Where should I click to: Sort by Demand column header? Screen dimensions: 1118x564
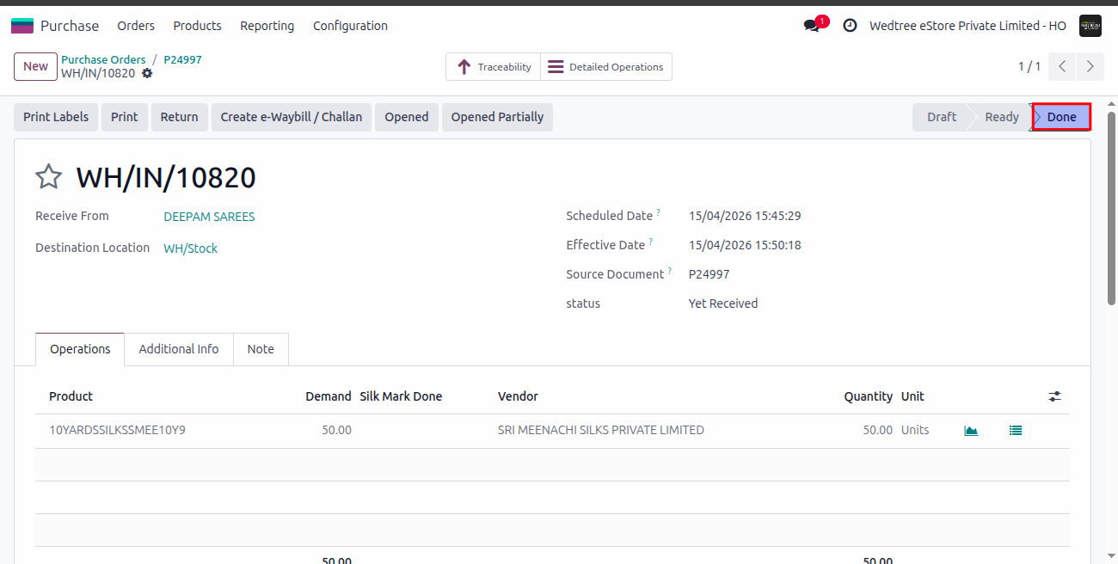328,396
